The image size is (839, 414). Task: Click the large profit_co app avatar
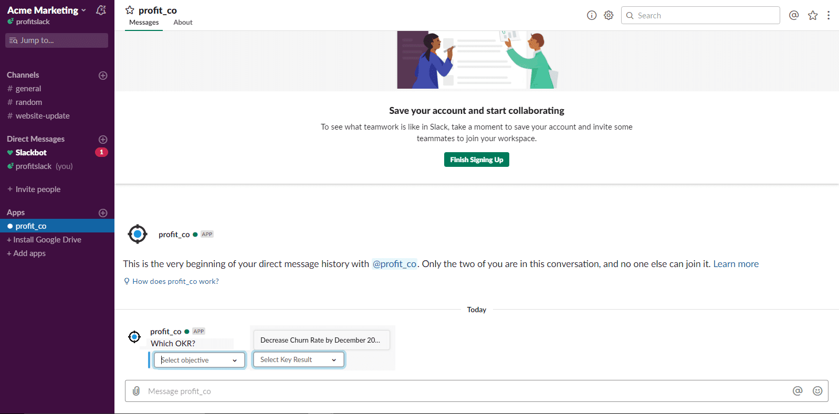pyautogui.click(x=138, y=234)
